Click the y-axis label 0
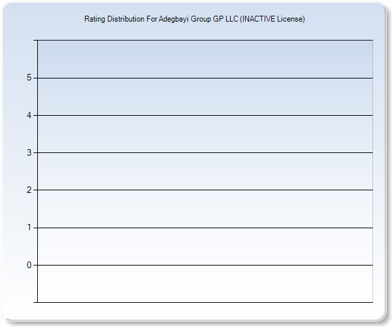This screenshot has height=327, width=392. coord(29,265)
